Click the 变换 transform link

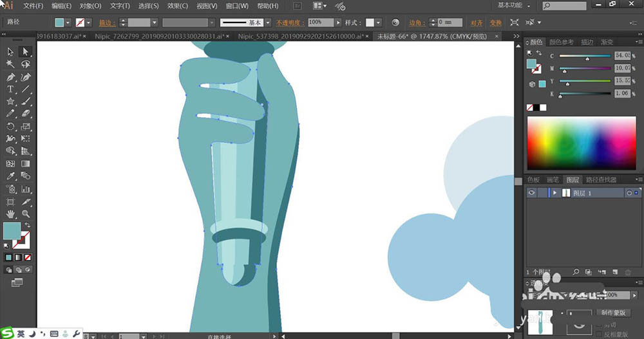(x=496, y=23)
